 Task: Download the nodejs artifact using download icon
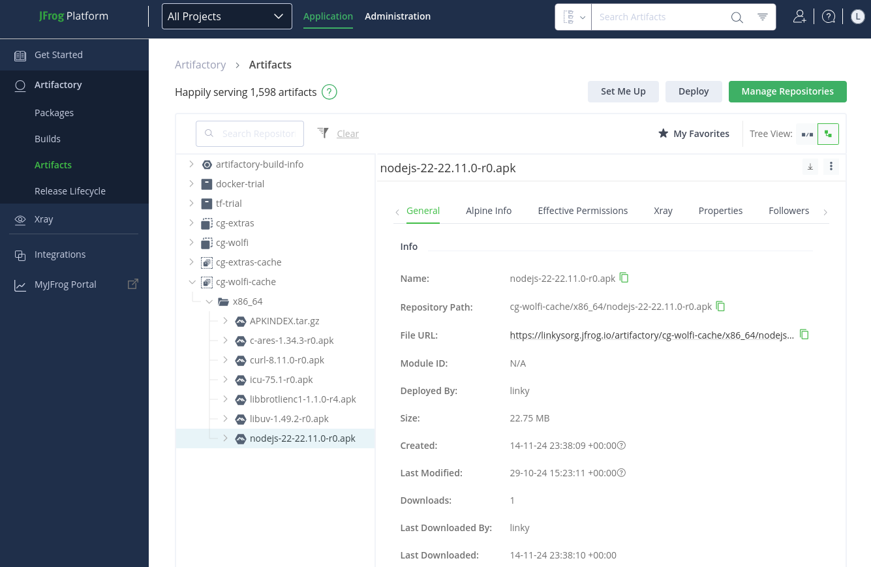click(x=810, y=167)
